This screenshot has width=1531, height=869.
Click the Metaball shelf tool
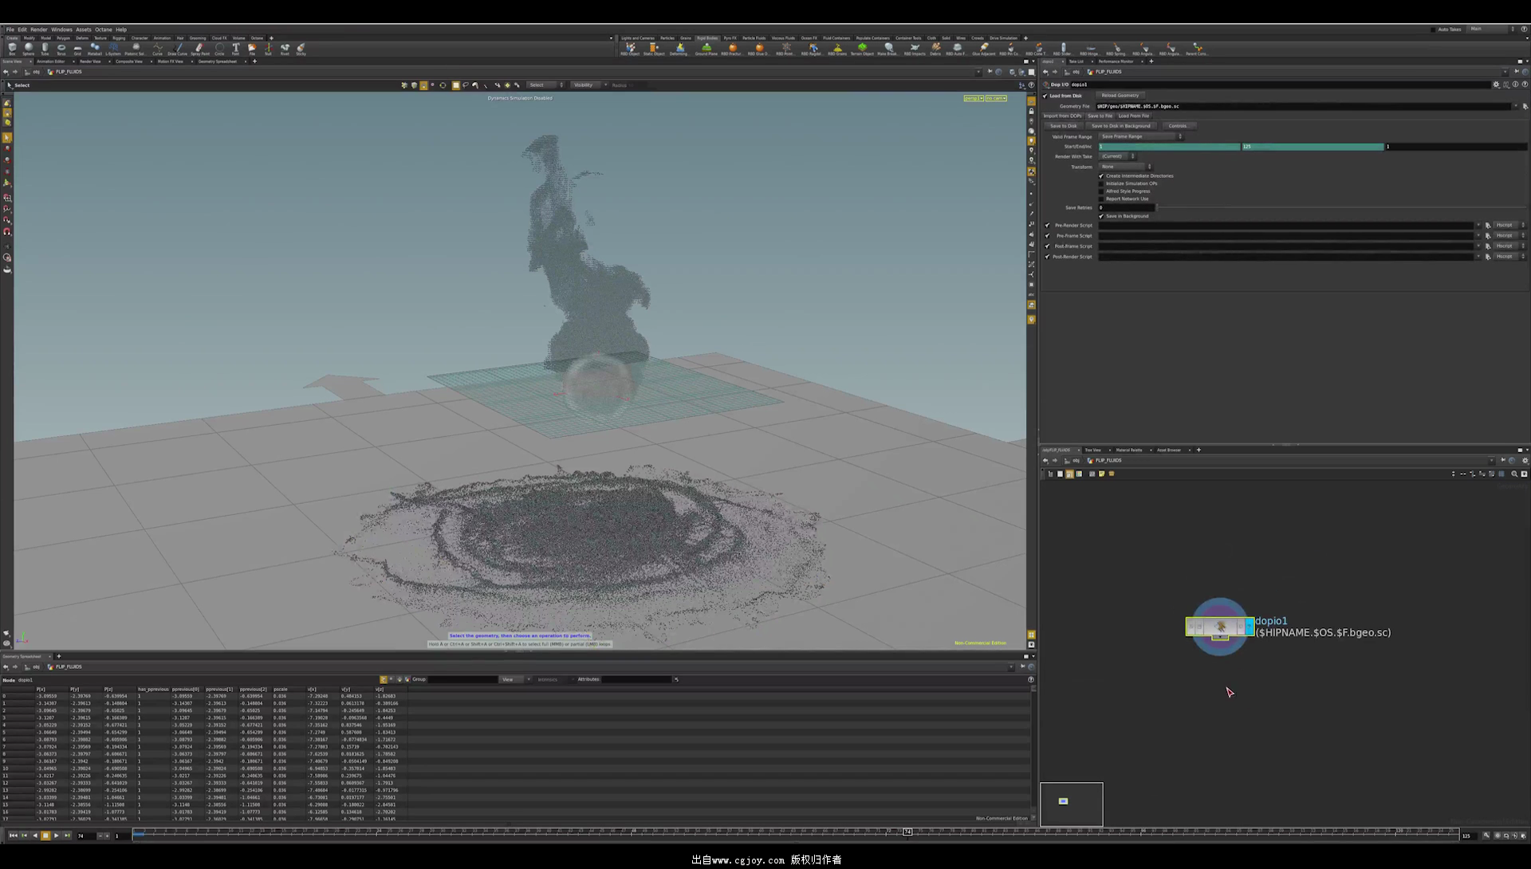95,49
